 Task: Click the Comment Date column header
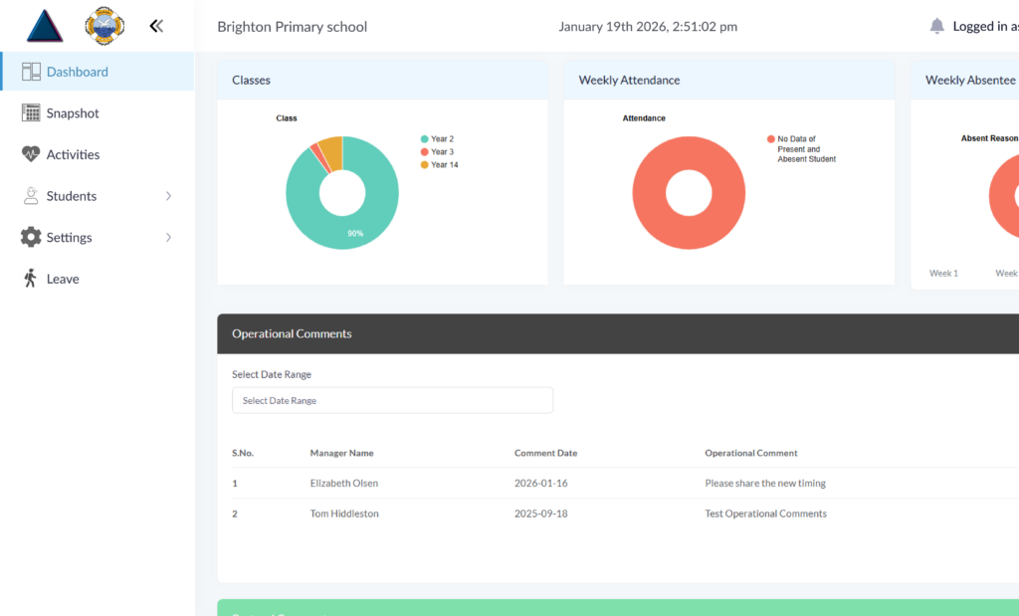pos(545,453)
